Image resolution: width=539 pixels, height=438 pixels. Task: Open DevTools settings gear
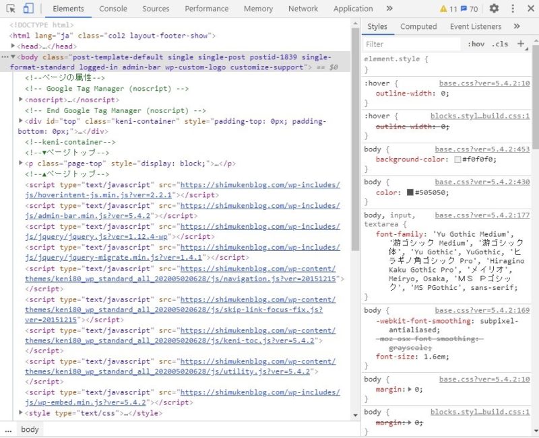point(494,8)
